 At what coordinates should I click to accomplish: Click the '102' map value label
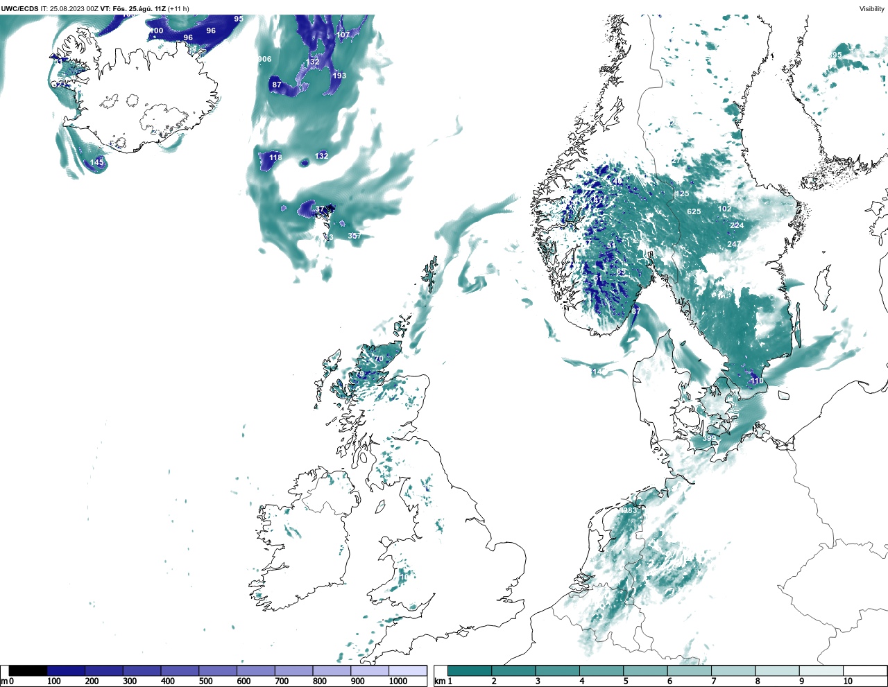(x=724, y=209)
